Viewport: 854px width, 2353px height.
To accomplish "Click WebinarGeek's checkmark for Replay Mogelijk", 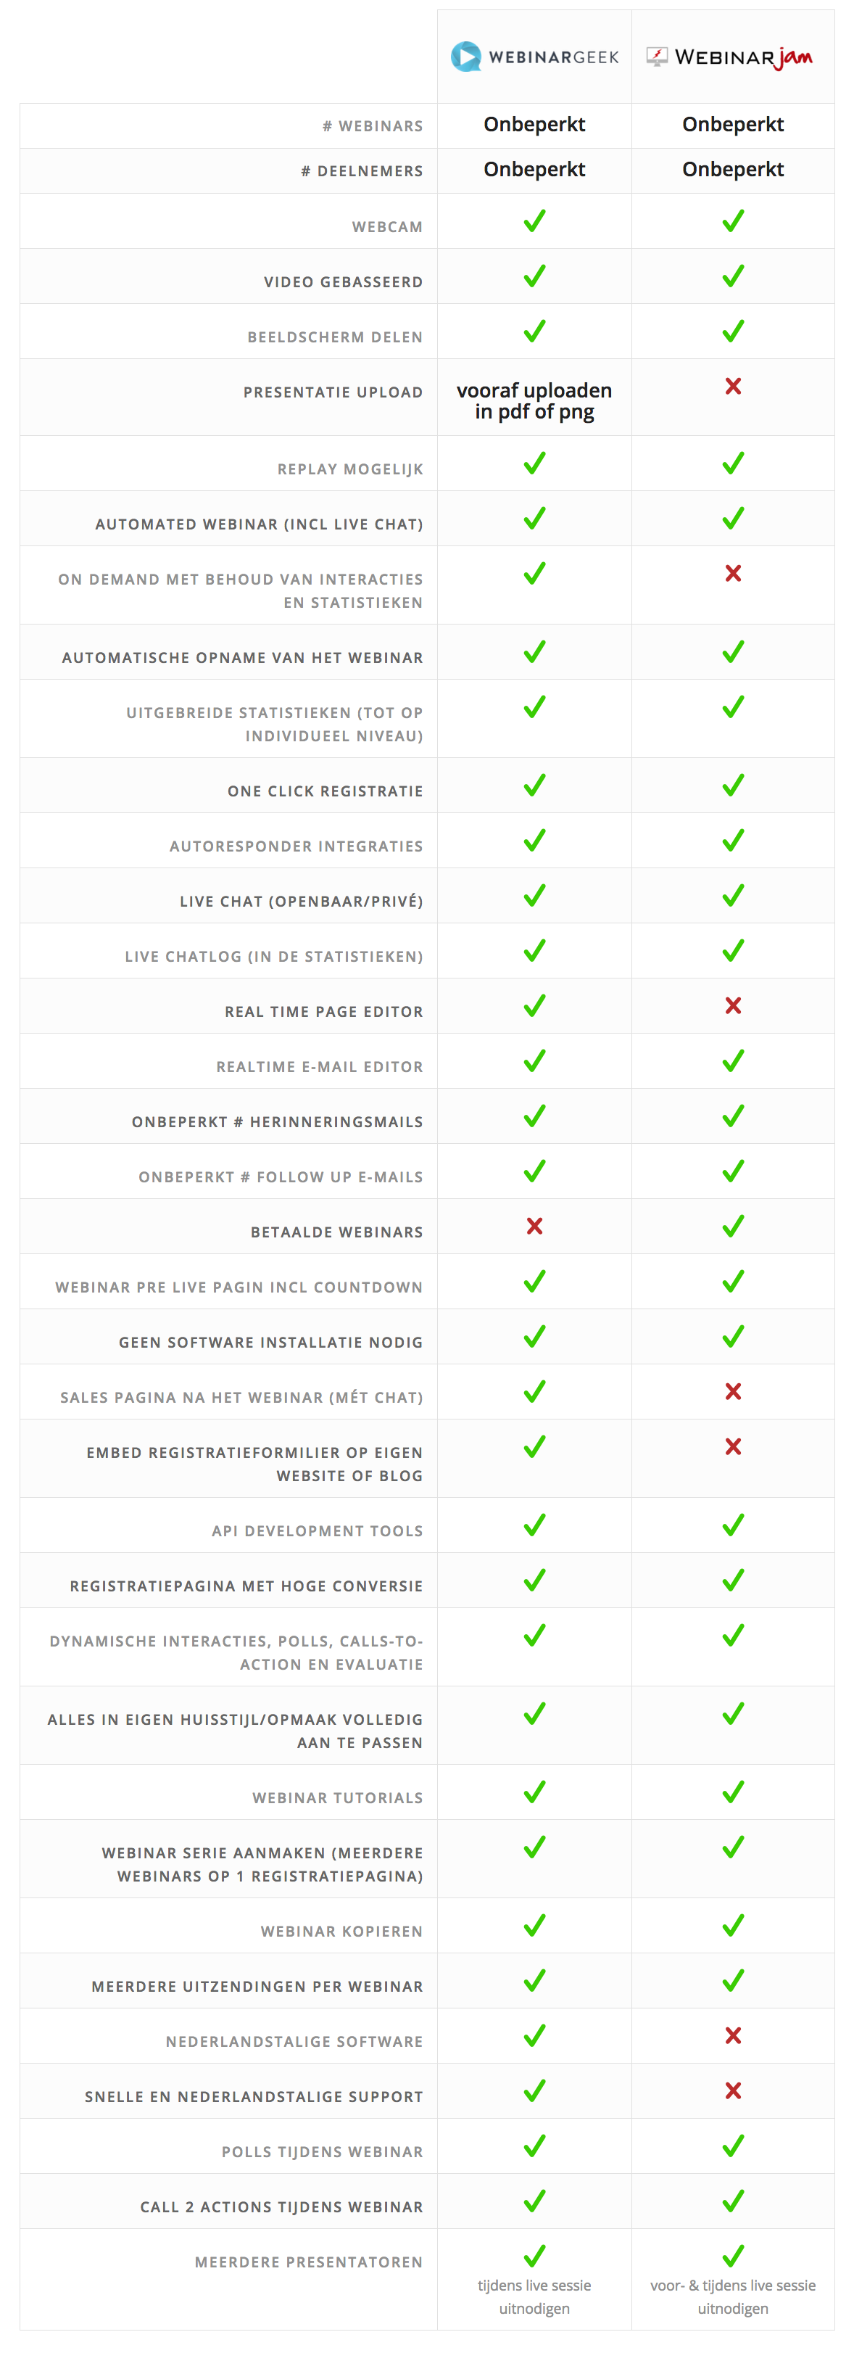I will [x=534, y=463].
